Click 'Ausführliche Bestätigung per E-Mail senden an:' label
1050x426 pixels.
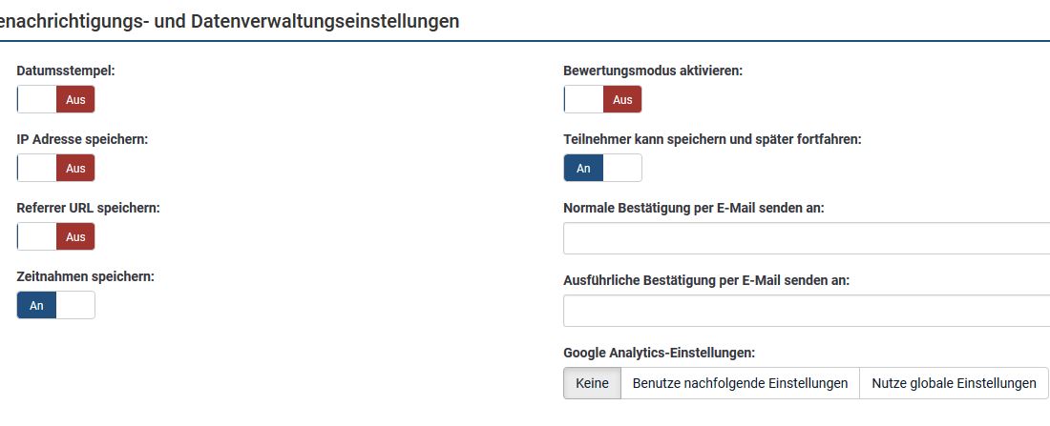coord(706,280)
